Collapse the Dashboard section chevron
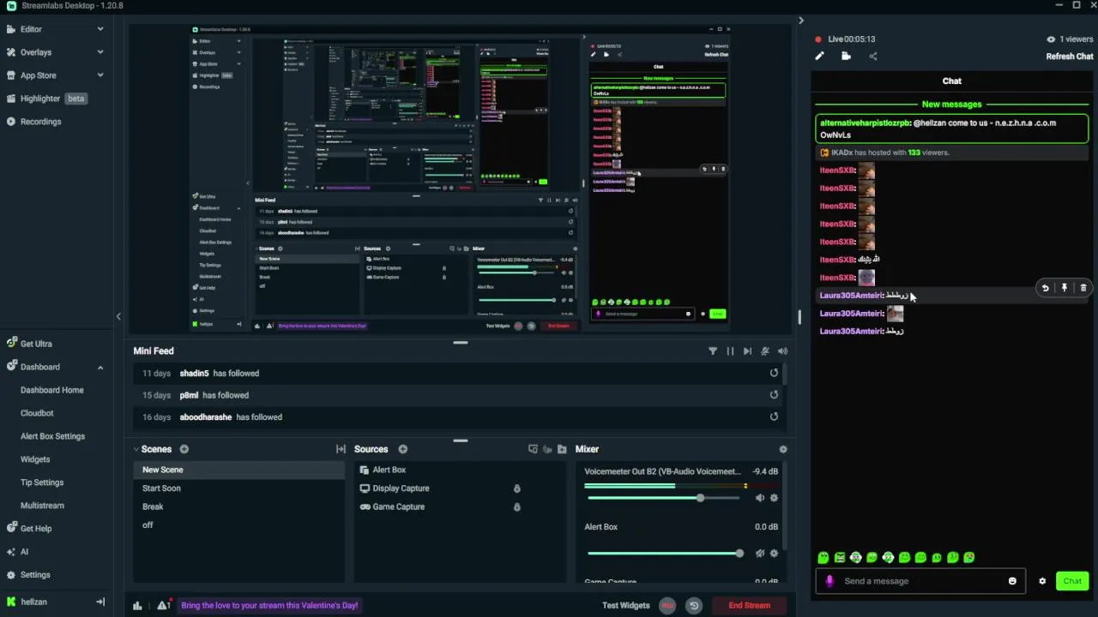 click(100, 367)
